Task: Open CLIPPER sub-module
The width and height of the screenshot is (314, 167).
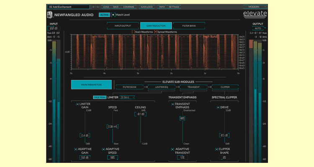Action: [x=225, y=87]
